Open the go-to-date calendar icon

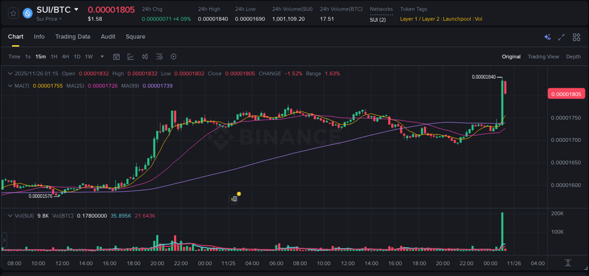(116, 57)
